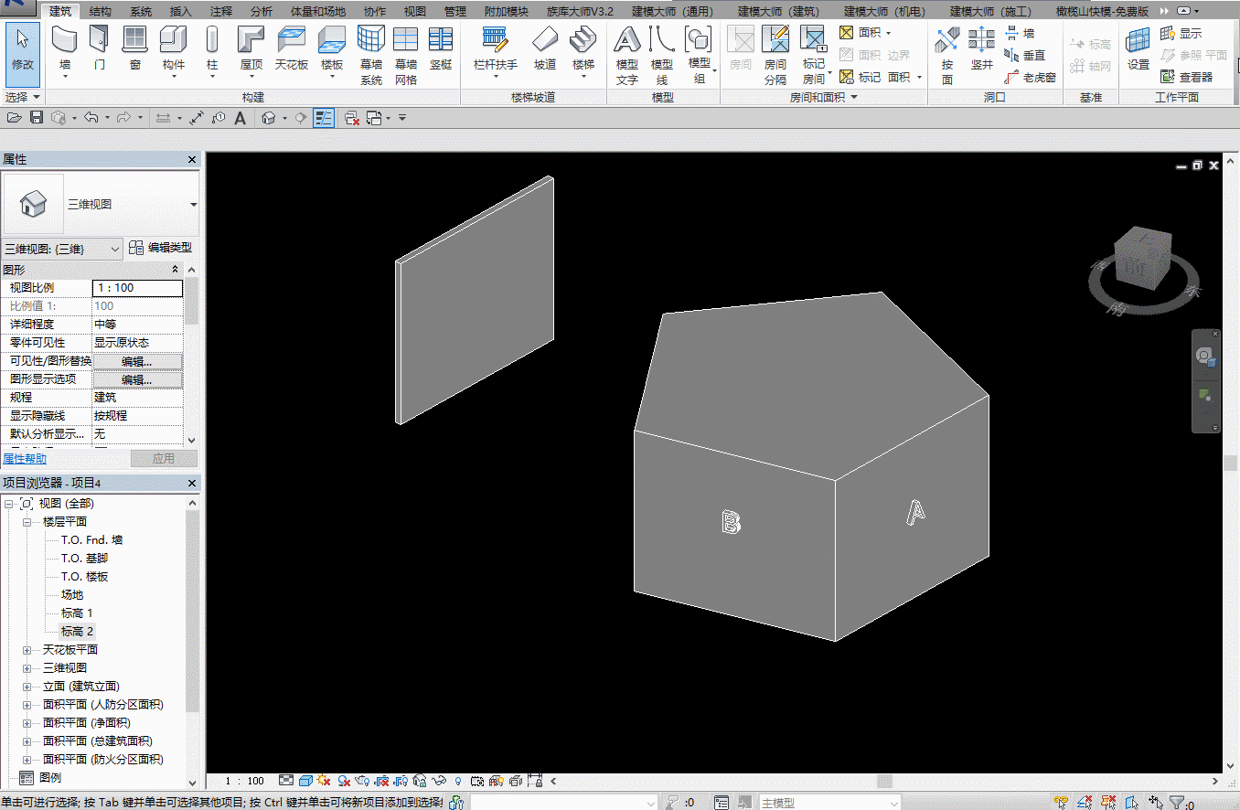
Task: Select the 窗 (Window) tool
Action: click(x=134, y=48)
